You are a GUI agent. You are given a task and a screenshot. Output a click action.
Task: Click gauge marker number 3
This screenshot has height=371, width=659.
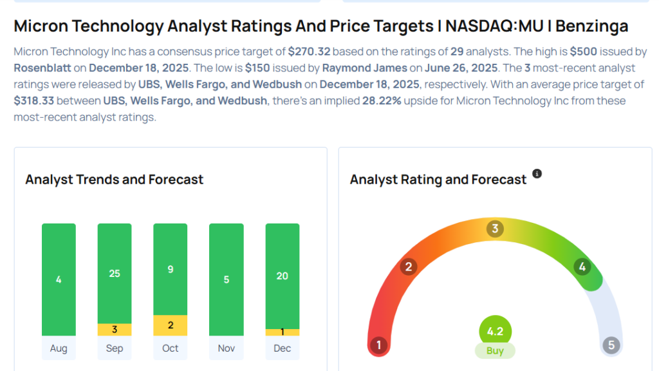pyautogui.click(x=495, y=229)
